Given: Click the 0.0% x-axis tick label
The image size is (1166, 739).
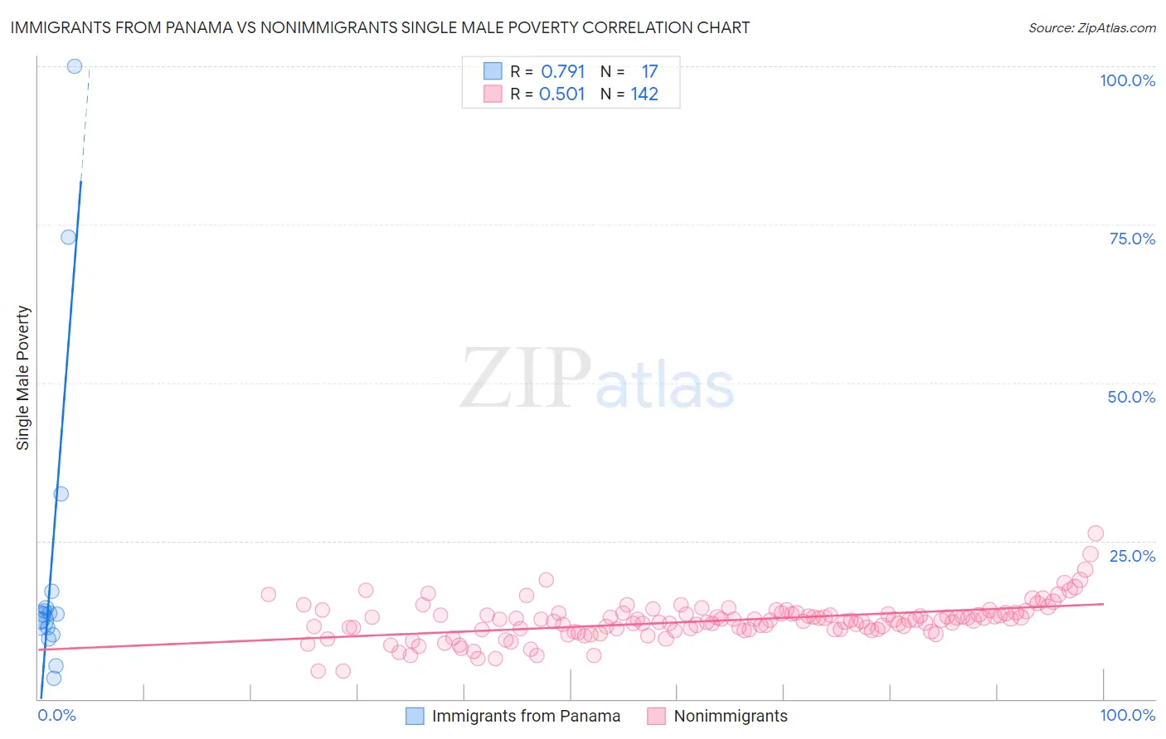Looking at the screenshot, I should [57, 715].
